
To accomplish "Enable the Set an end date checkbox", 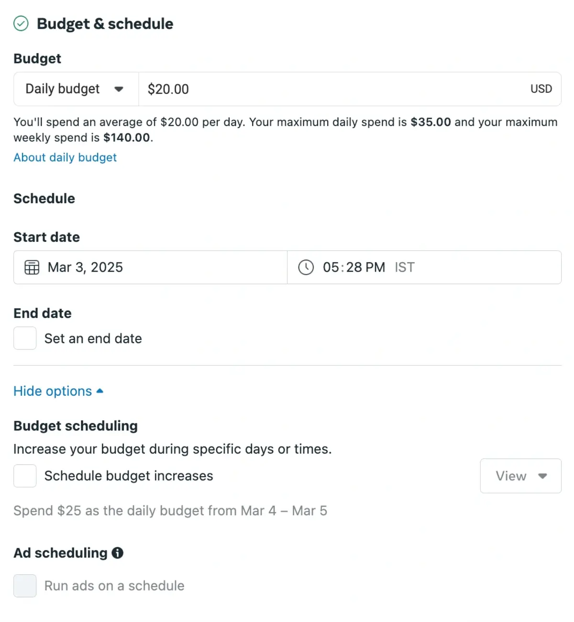I will tap(25, 338).
